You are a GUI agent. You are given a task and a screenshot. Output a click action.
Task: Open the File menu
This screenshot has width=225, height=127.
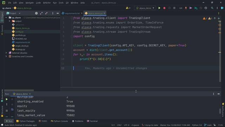9,3
